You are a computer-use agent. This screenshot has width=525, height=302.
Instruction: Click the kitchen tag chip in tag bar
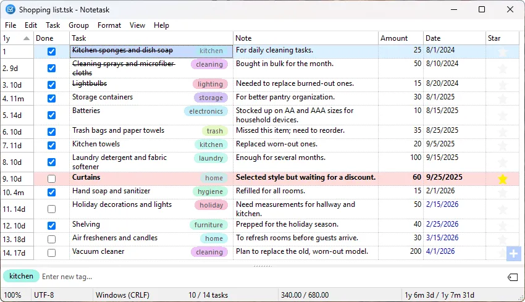[x=21, y=276]
